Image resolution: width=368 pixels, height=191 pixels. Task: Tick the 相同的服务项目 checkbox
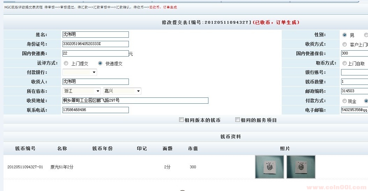[x=237, y=120]
